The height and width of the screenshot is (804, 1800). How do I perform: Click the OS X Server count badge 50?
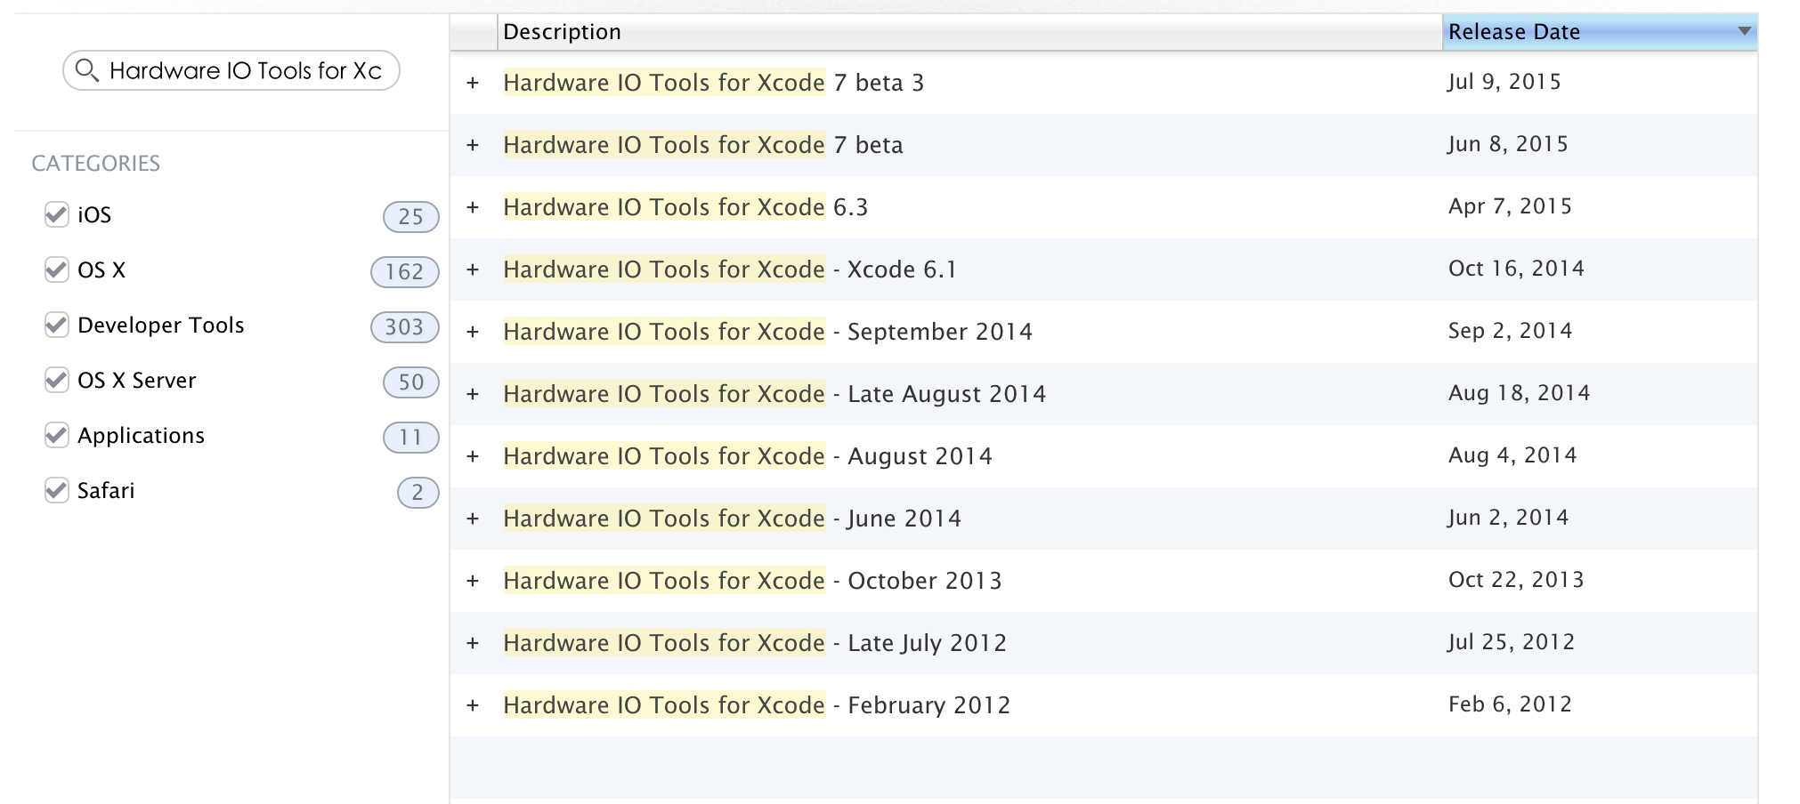410,382
